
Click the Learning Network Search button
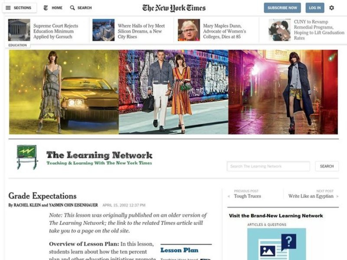[x=327, y=166]
